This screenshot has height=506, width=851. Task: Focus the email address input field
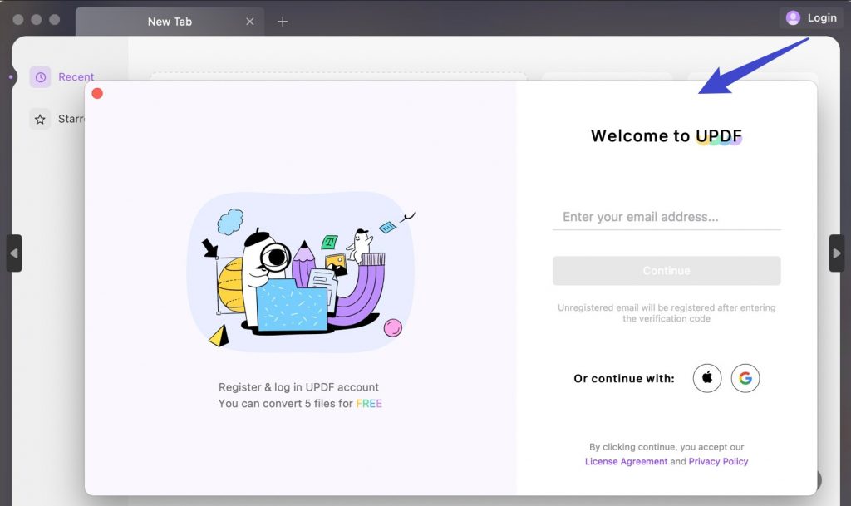(667, 217)
